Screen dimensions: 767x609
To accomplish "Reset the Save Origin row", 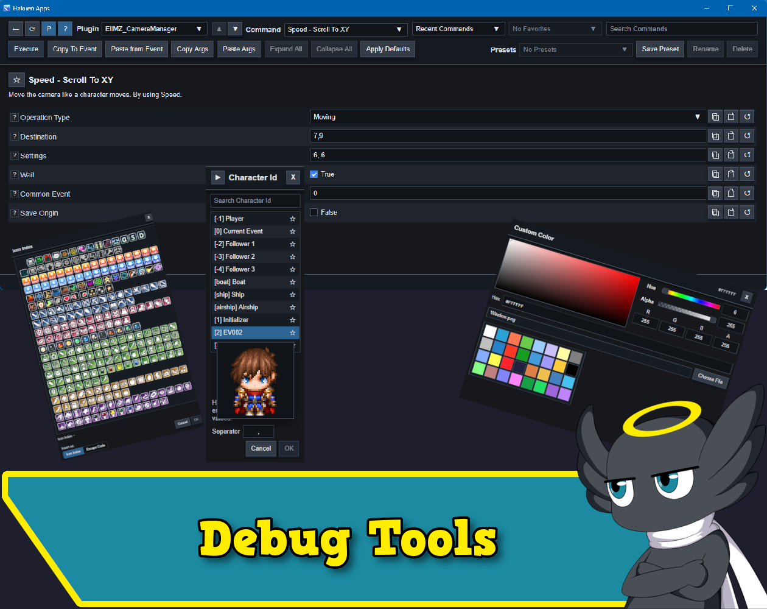I will click(x=747, y=212).
